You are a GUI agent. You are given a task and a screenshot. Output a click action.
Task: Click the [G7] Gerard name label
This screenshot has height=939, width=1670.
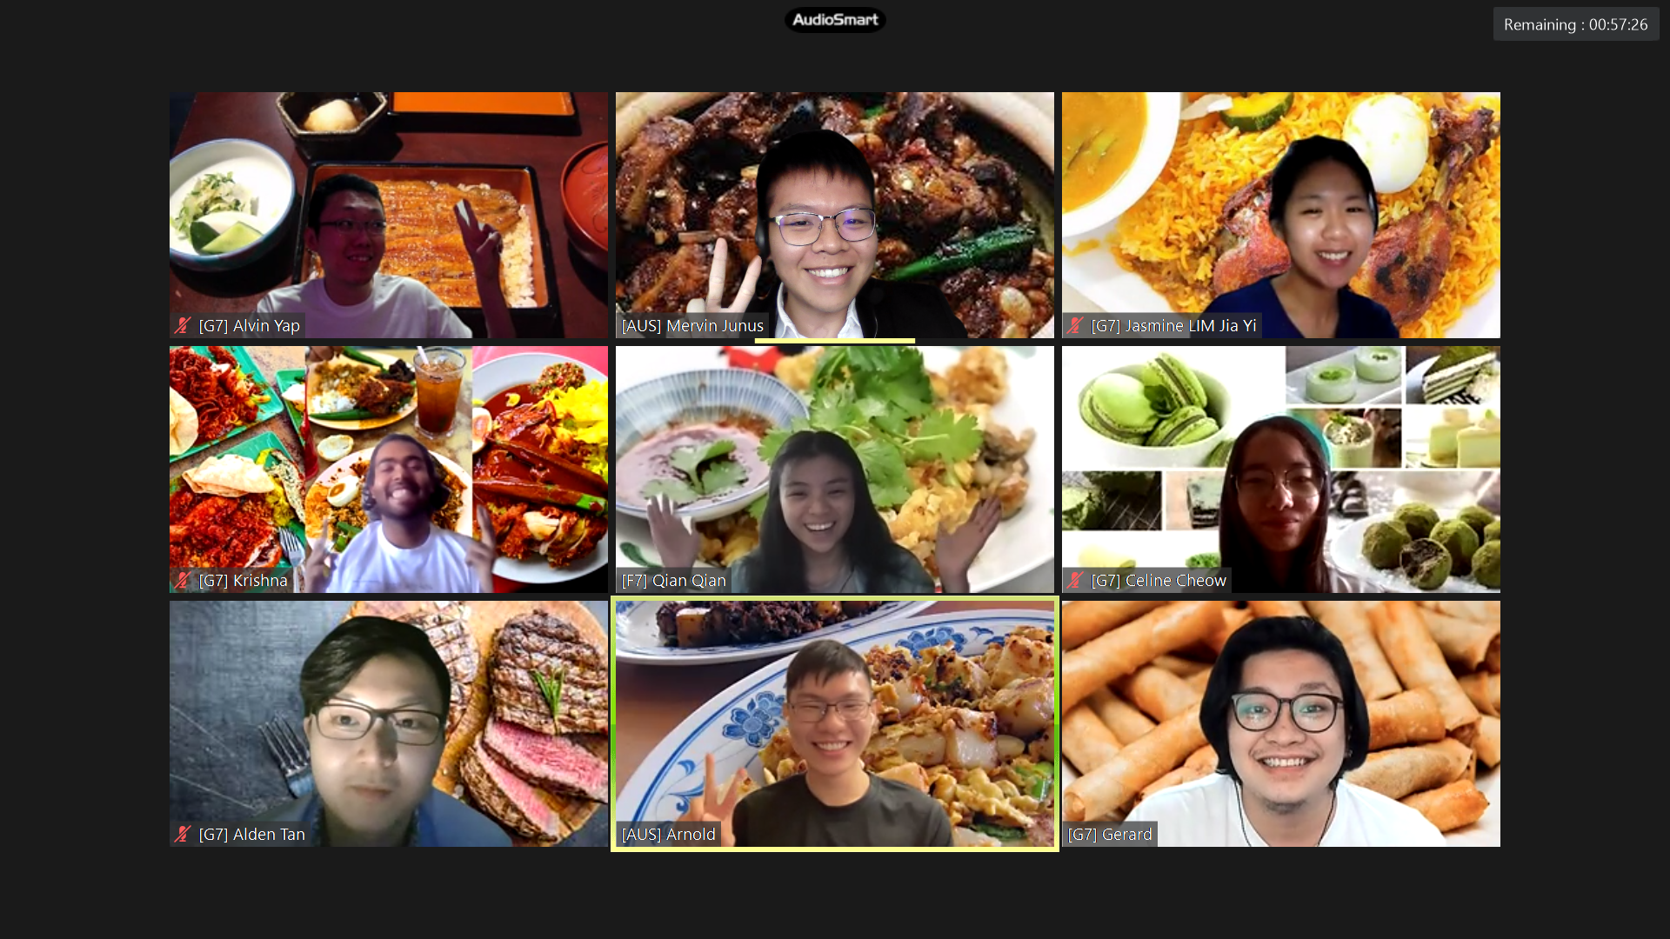click(1109, 835)
